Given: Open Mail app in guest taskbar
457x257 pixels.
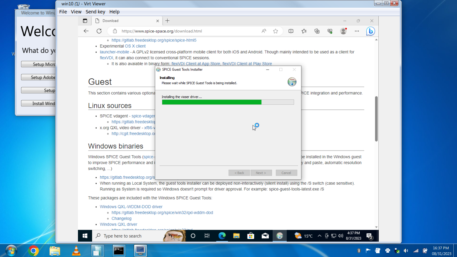Looking at the screenshot, I should [265, 236].
